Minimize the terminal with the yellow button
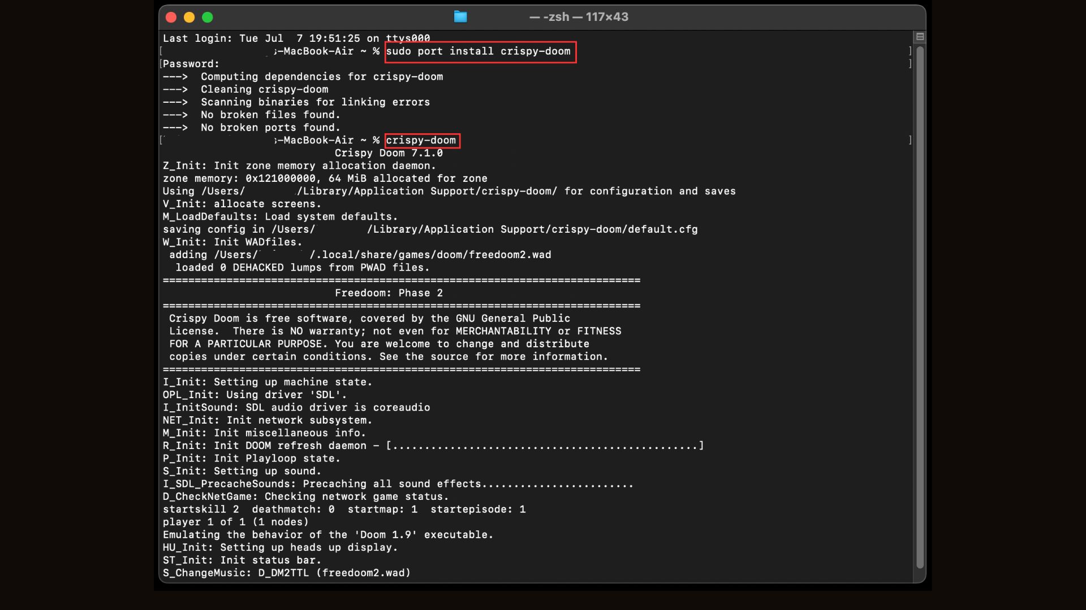Image resolution: width=1086 pixels, height=610 pixels. pos(189,18)
